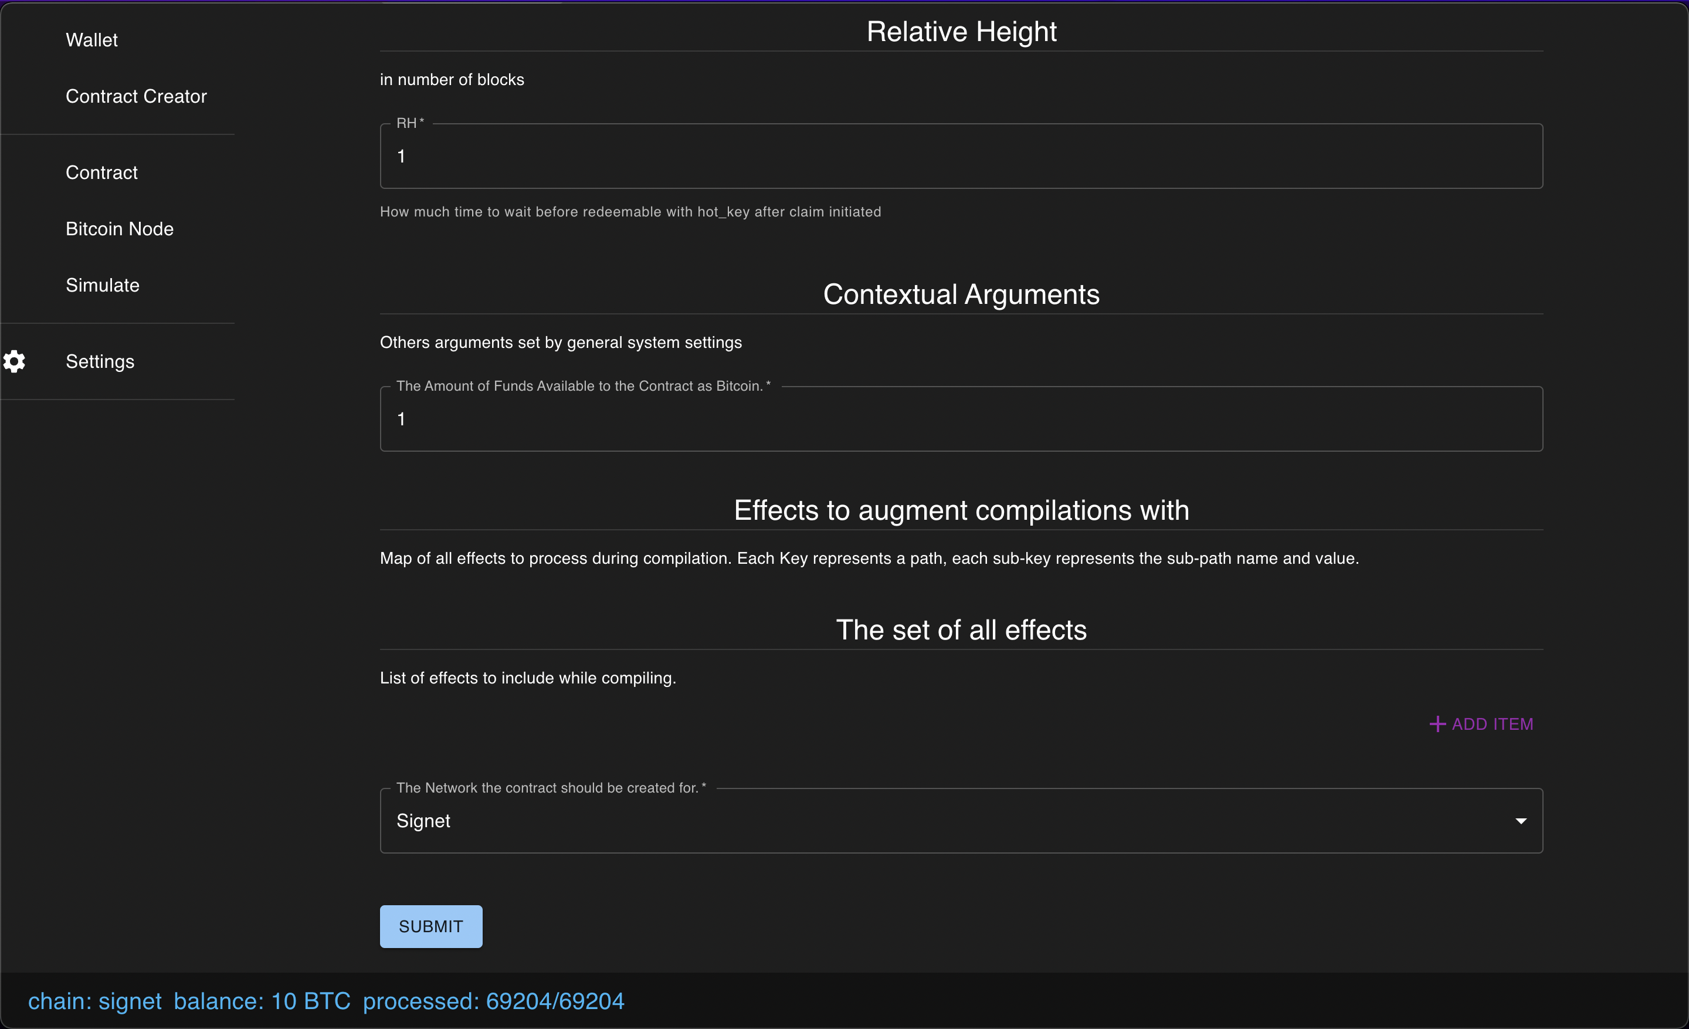Click the chain: signet status text
The width and height of the screenshot is (1689, 1029).
[94, 1001]
